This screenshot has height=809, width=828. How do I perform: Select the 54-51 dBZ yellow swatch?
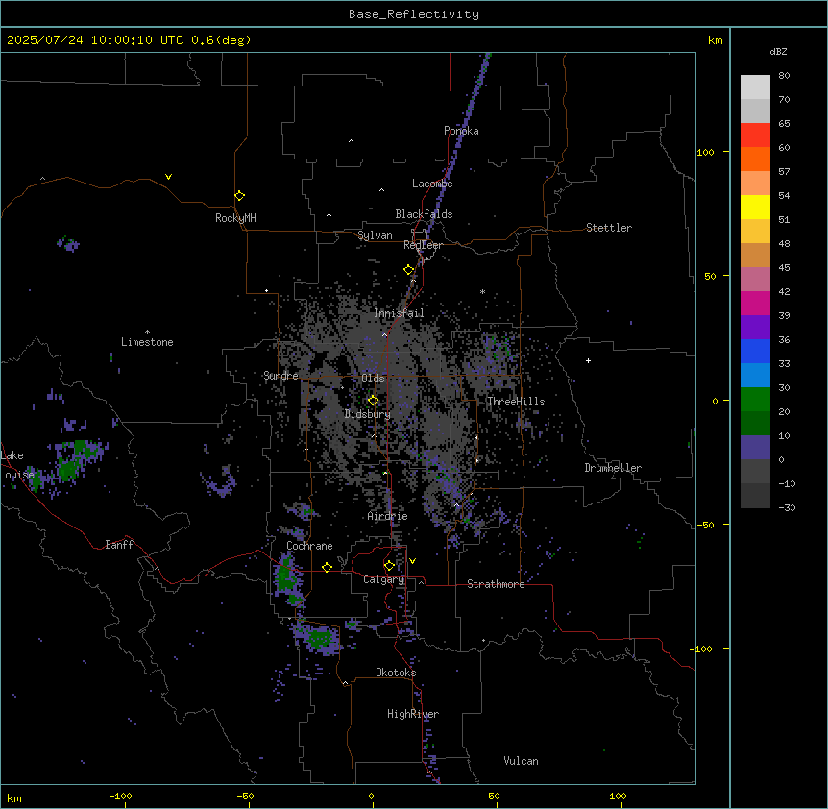[755, 207]
